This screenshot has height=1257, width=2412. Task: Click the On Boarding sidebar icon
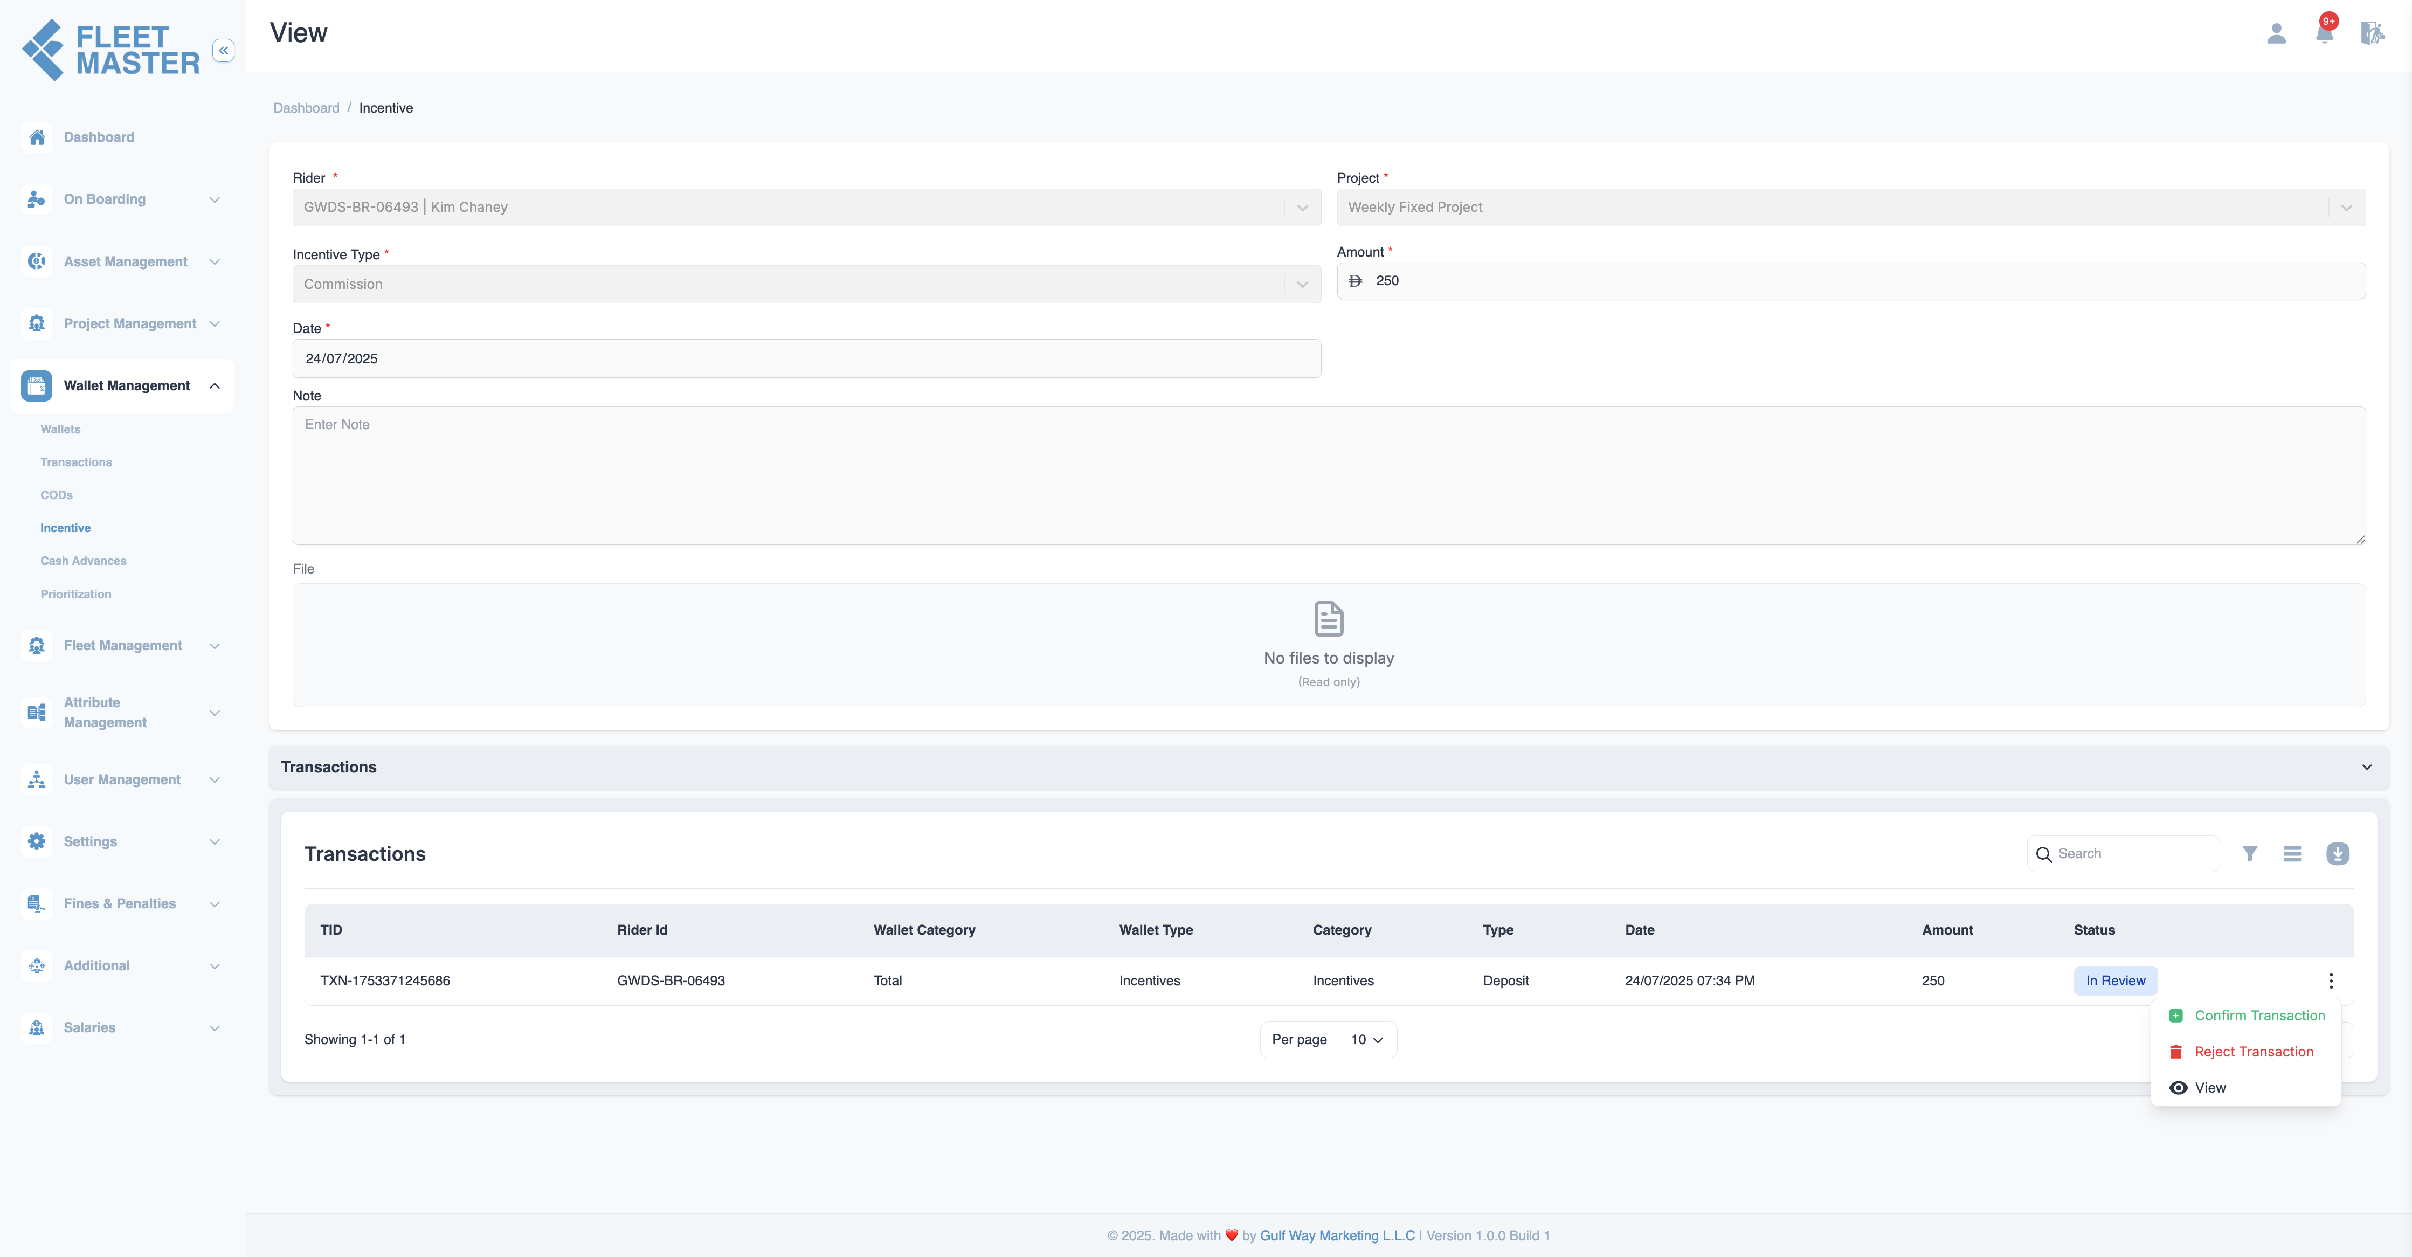(x=37, y=199)
